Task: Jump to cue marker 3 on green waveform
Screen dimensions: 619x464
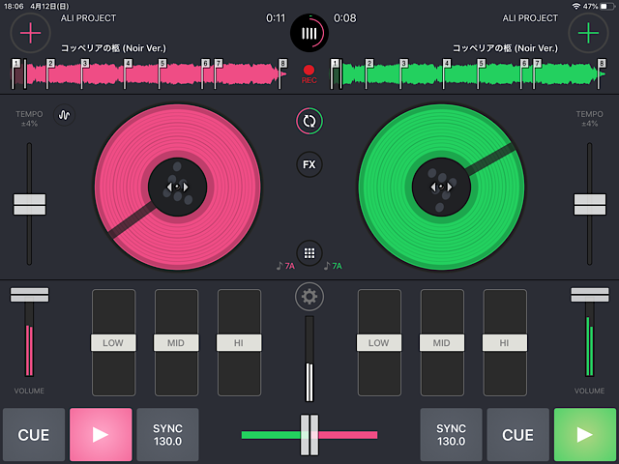Action: (403, 63)
